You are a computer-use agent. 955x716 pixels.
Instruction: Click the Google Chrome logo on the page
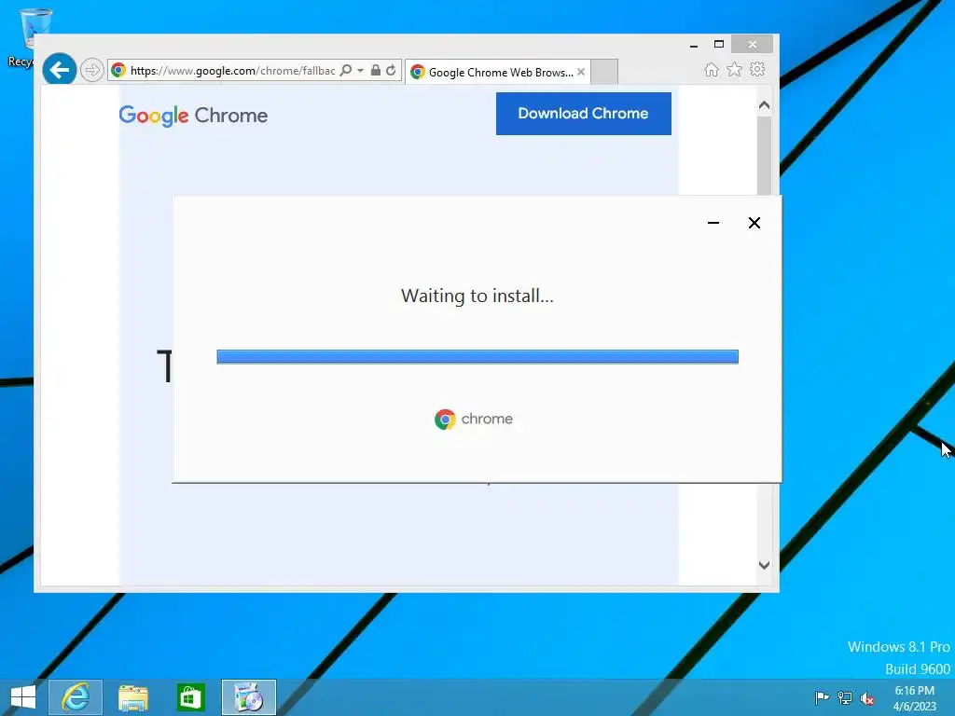[193, 115]
